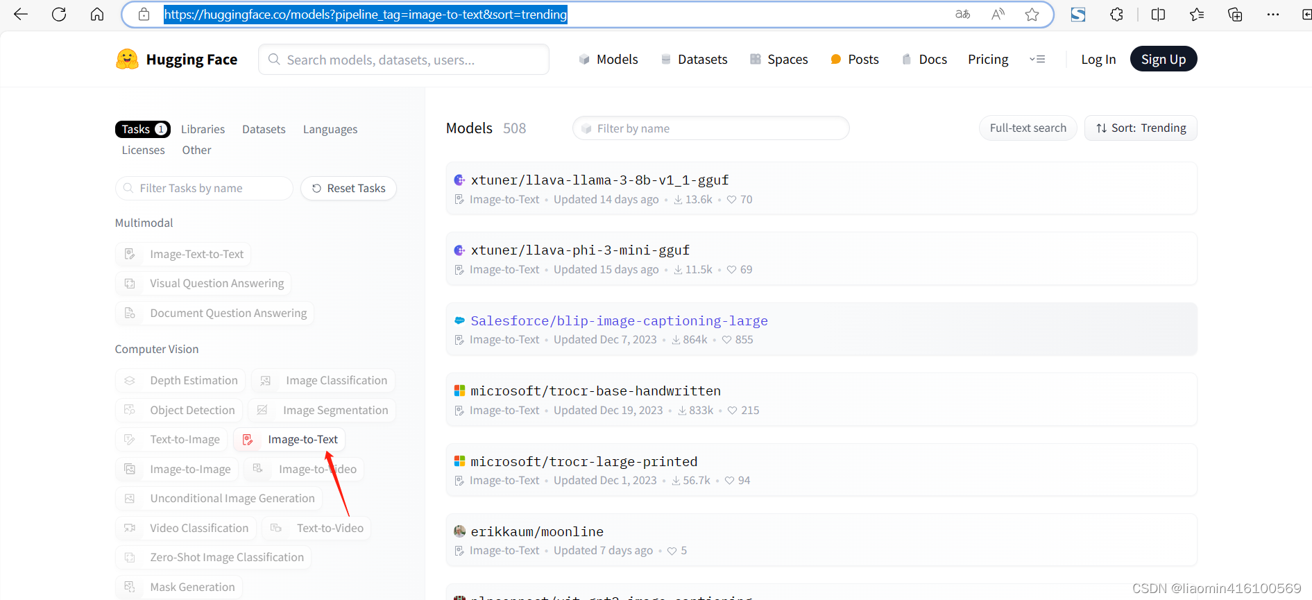Screen dimensions: 1312x600
Task: Open Models in top navigation
Action: [x=608, y=59]
